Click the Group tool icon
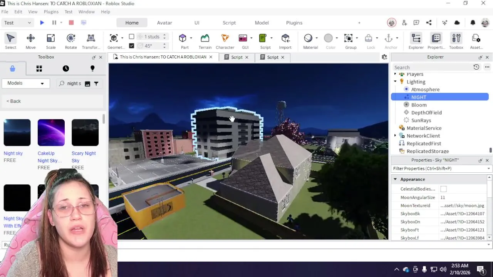The image size is (493, 277). point(349,38)
